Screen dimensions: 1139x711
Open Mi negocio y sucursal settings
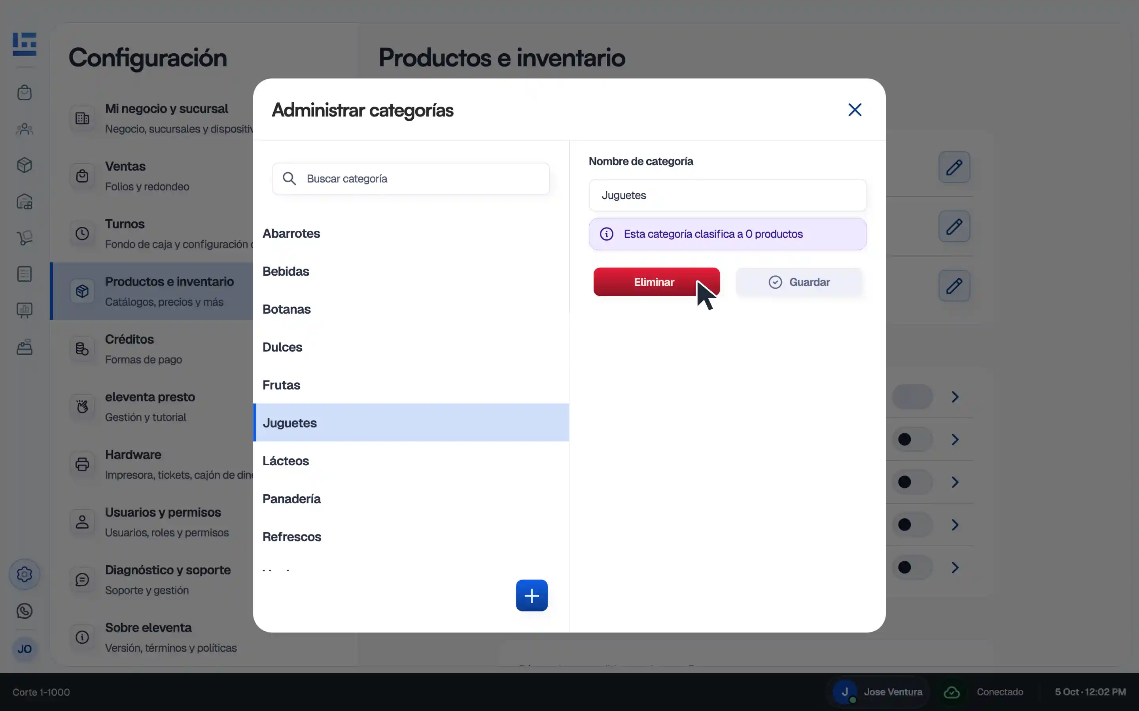click(x=151, y=118)
